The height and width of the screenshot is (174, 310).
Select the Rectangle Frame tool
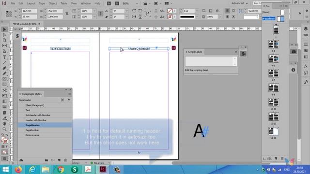coord(4,79)
